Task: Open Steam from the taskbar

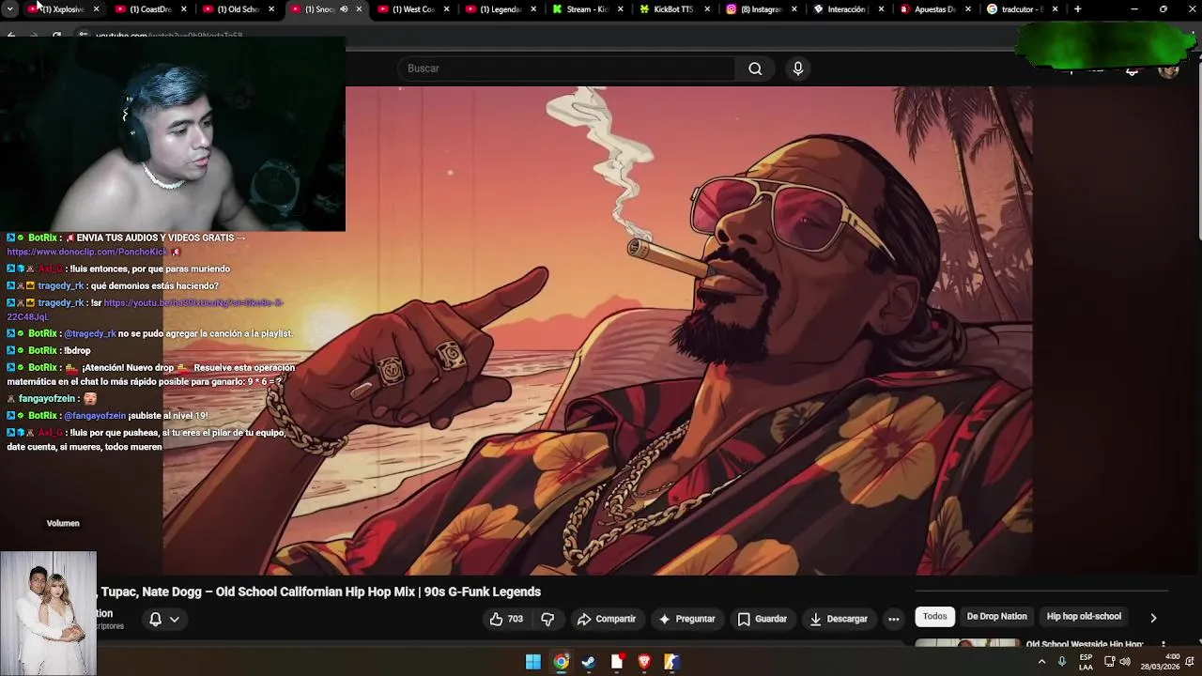Action: point(589,662)
